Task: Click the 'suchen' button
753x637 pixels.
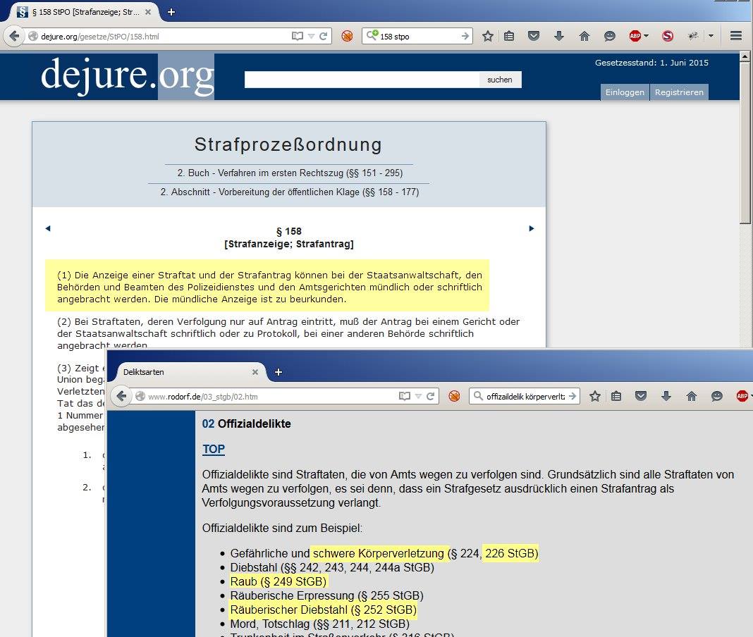Action: point(500,80)
